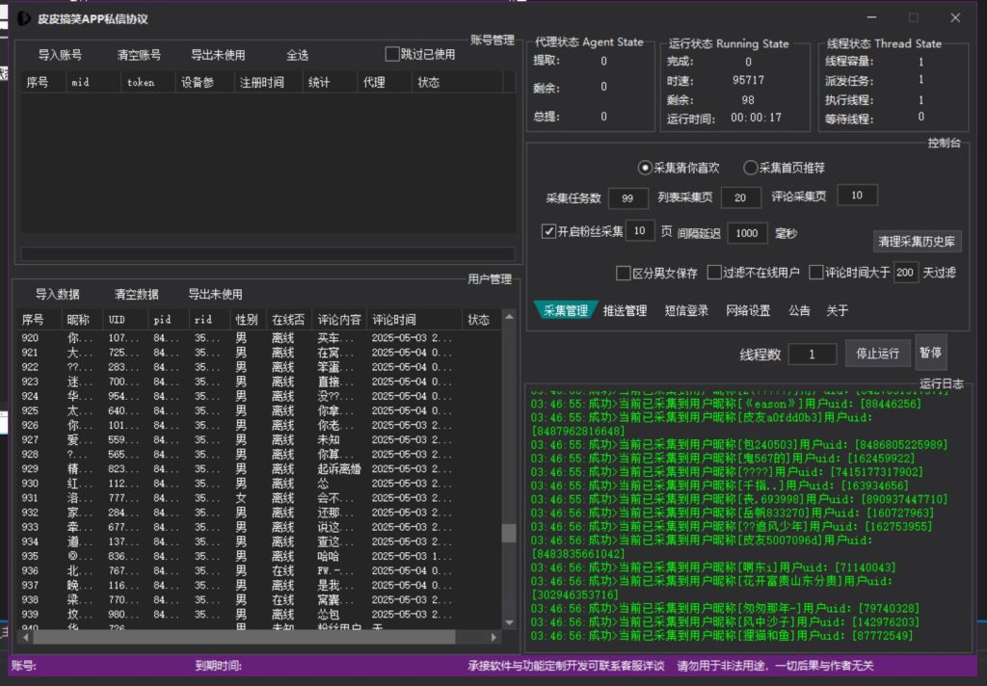987x686 pixels.
Task: Select the 采集首页推荐 radio option
Action: (751, 168)
